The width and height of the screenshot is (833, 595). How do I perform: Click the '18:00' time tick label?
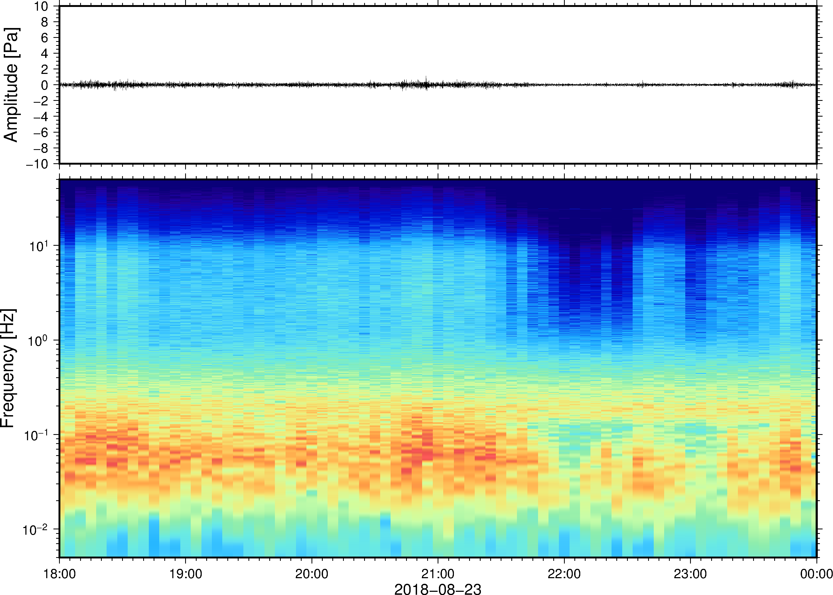(59, 574)
